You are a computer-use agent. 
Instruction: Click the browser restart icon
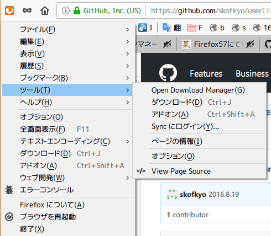coord(9,217)
